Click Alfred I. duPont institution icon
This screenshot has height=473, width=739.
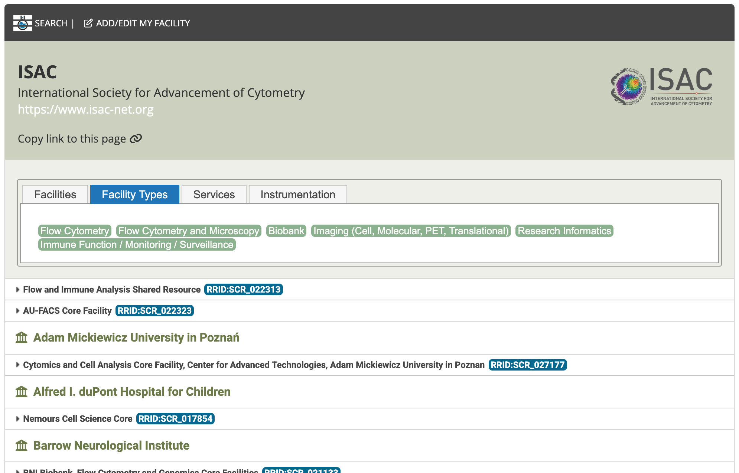point(22,392)
